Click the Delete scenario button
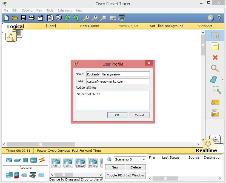The image size is (226, 183). pyautogui.click(x=136, y=167)
